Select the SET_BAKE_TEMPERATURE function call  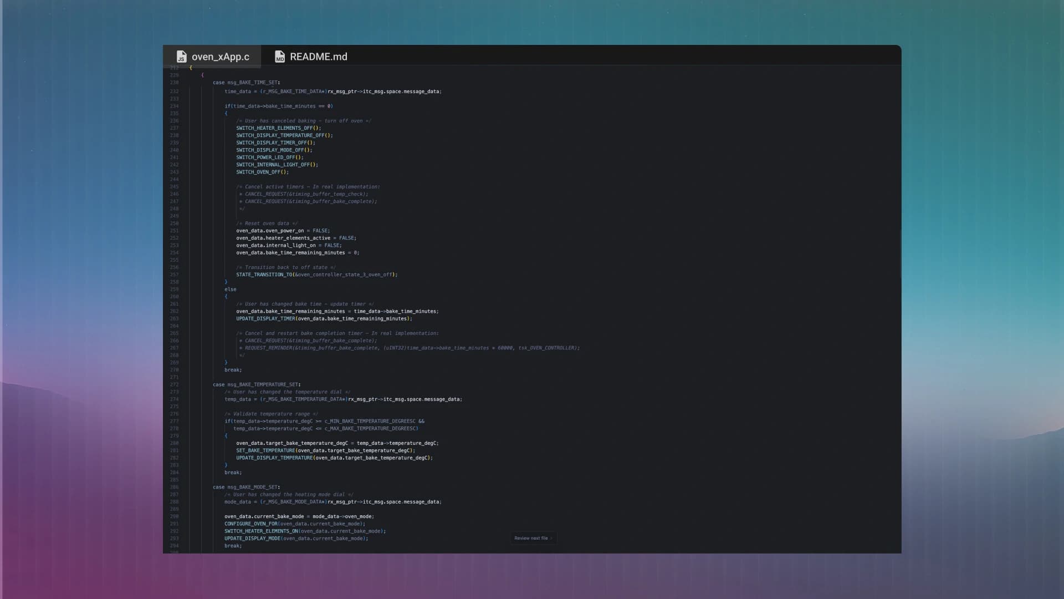coord(265,450)
